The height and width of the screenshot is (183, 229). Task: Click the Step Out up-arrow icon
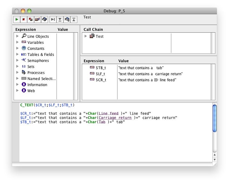[x=74, y=19]
